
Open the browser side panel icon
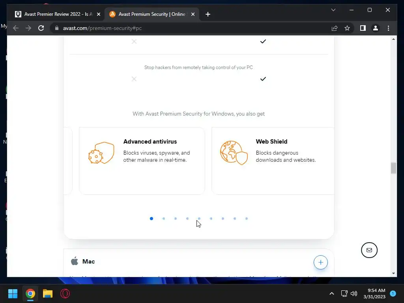click(363, 28)
